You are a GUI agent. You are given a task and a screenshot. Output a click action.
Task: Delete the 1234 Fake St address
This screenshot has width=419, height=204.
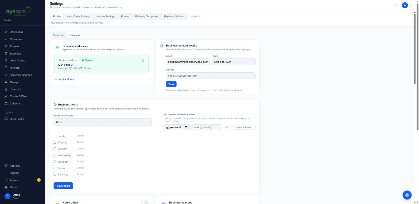coord(143,60)
